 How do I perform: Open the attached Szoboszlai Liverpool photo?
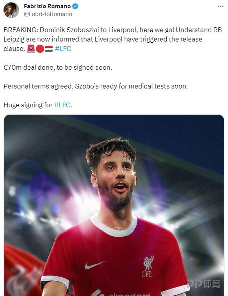(114, 205)
